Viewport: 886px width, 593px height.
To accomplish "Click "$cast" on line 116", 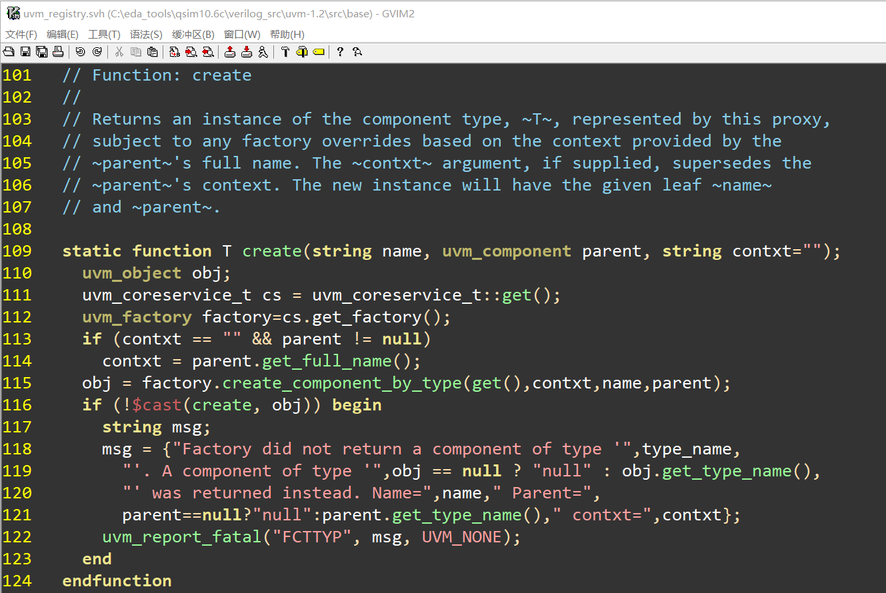I will [157, 405].
